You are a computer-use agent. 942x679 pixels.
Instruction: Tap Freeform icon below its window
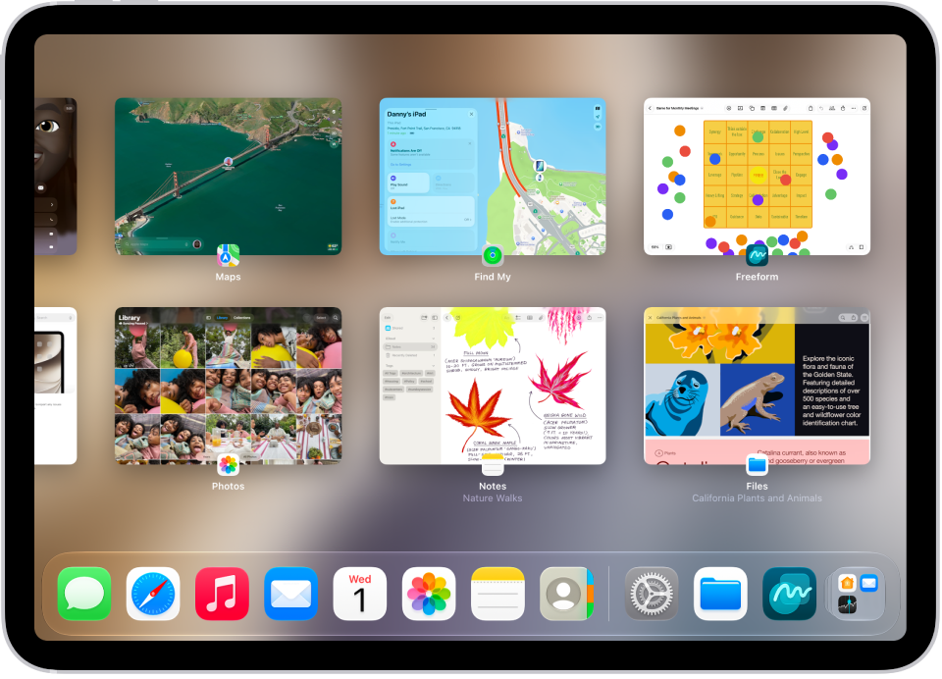(757, 256)
